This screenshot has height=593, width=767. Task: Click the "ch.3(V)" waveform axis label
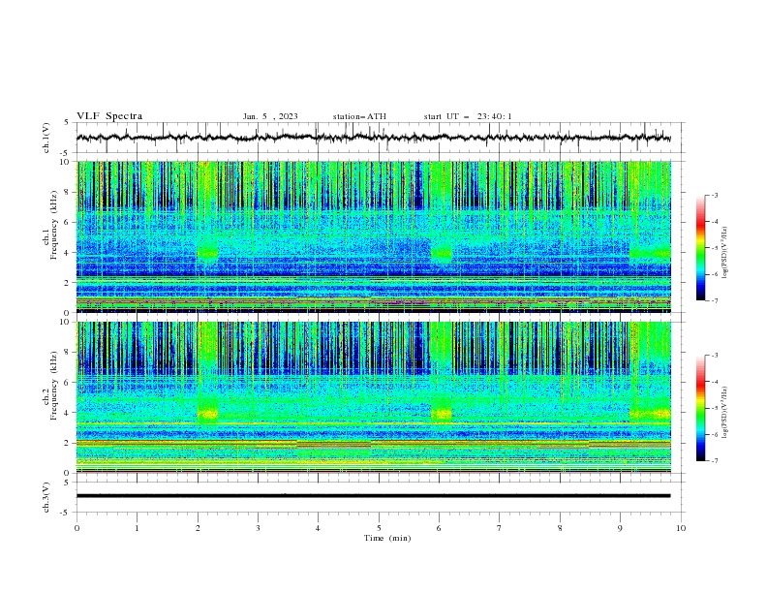[46, 497]
